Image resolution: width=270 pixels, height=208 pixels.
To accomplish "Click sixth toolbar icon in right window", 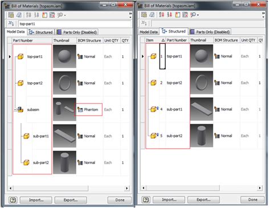I will [x=185, y=15].
